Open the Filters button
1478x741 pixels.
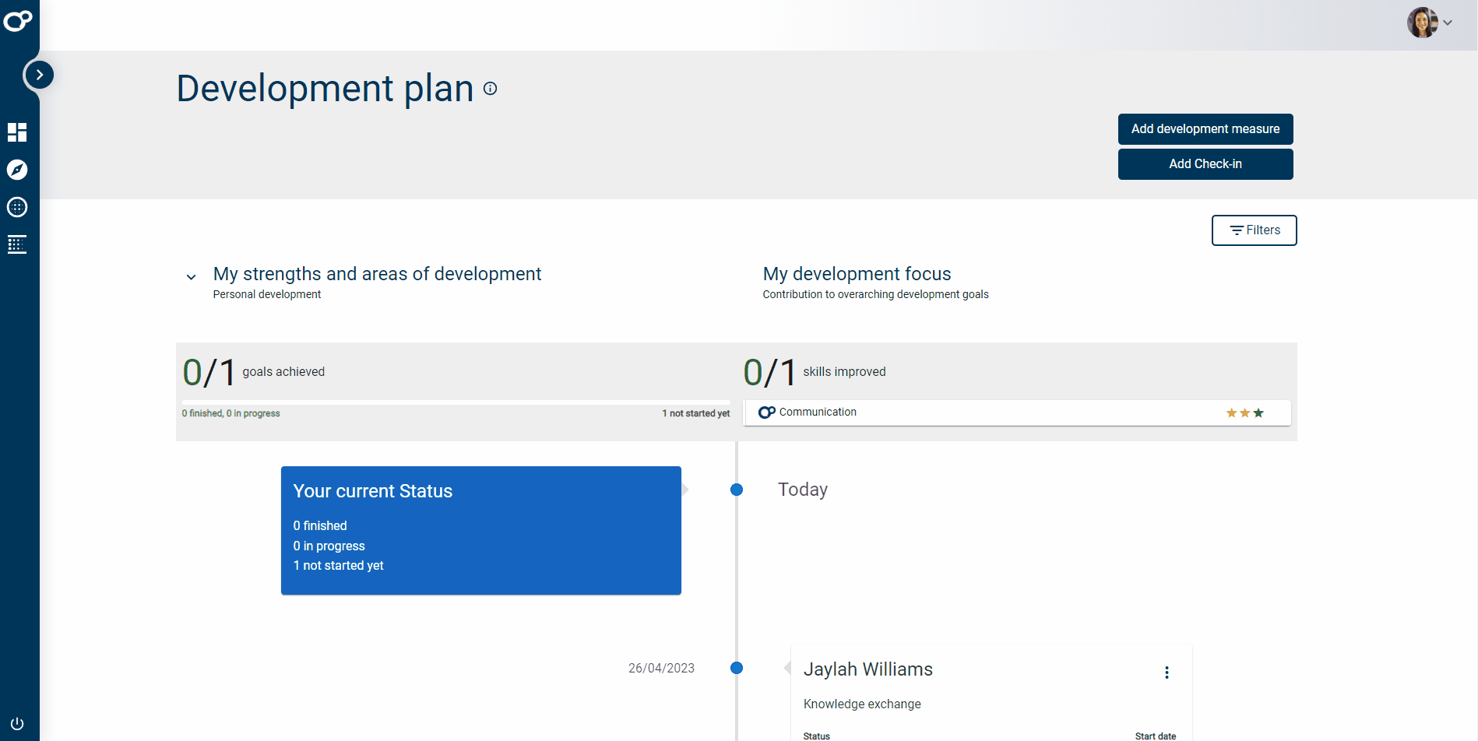[1254, 230]
